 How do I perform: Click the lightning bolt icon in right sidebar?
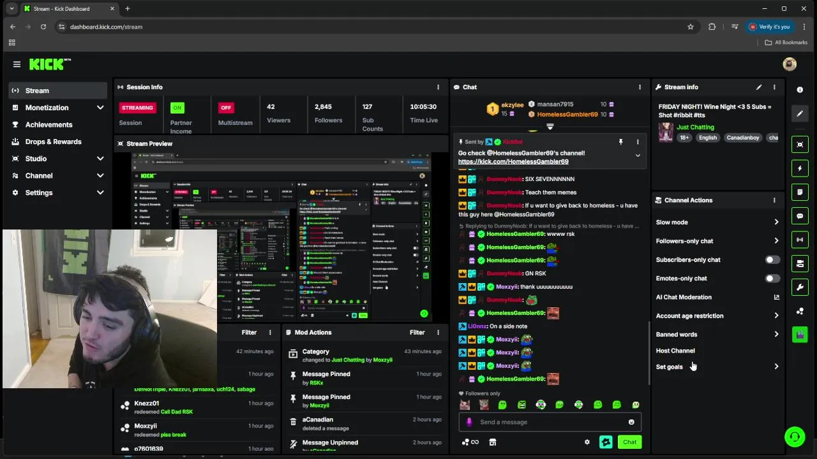[x=800, y=169]
